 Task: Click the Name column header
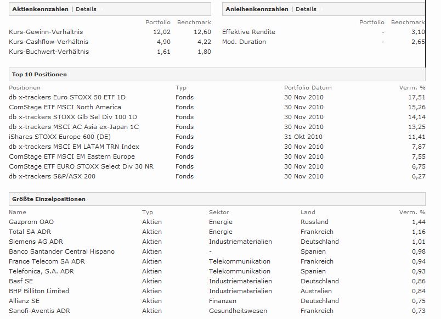(x=17, y=212)
